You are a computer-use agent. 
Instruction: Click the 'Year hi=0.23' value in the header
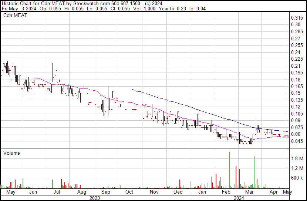point(172,9)
